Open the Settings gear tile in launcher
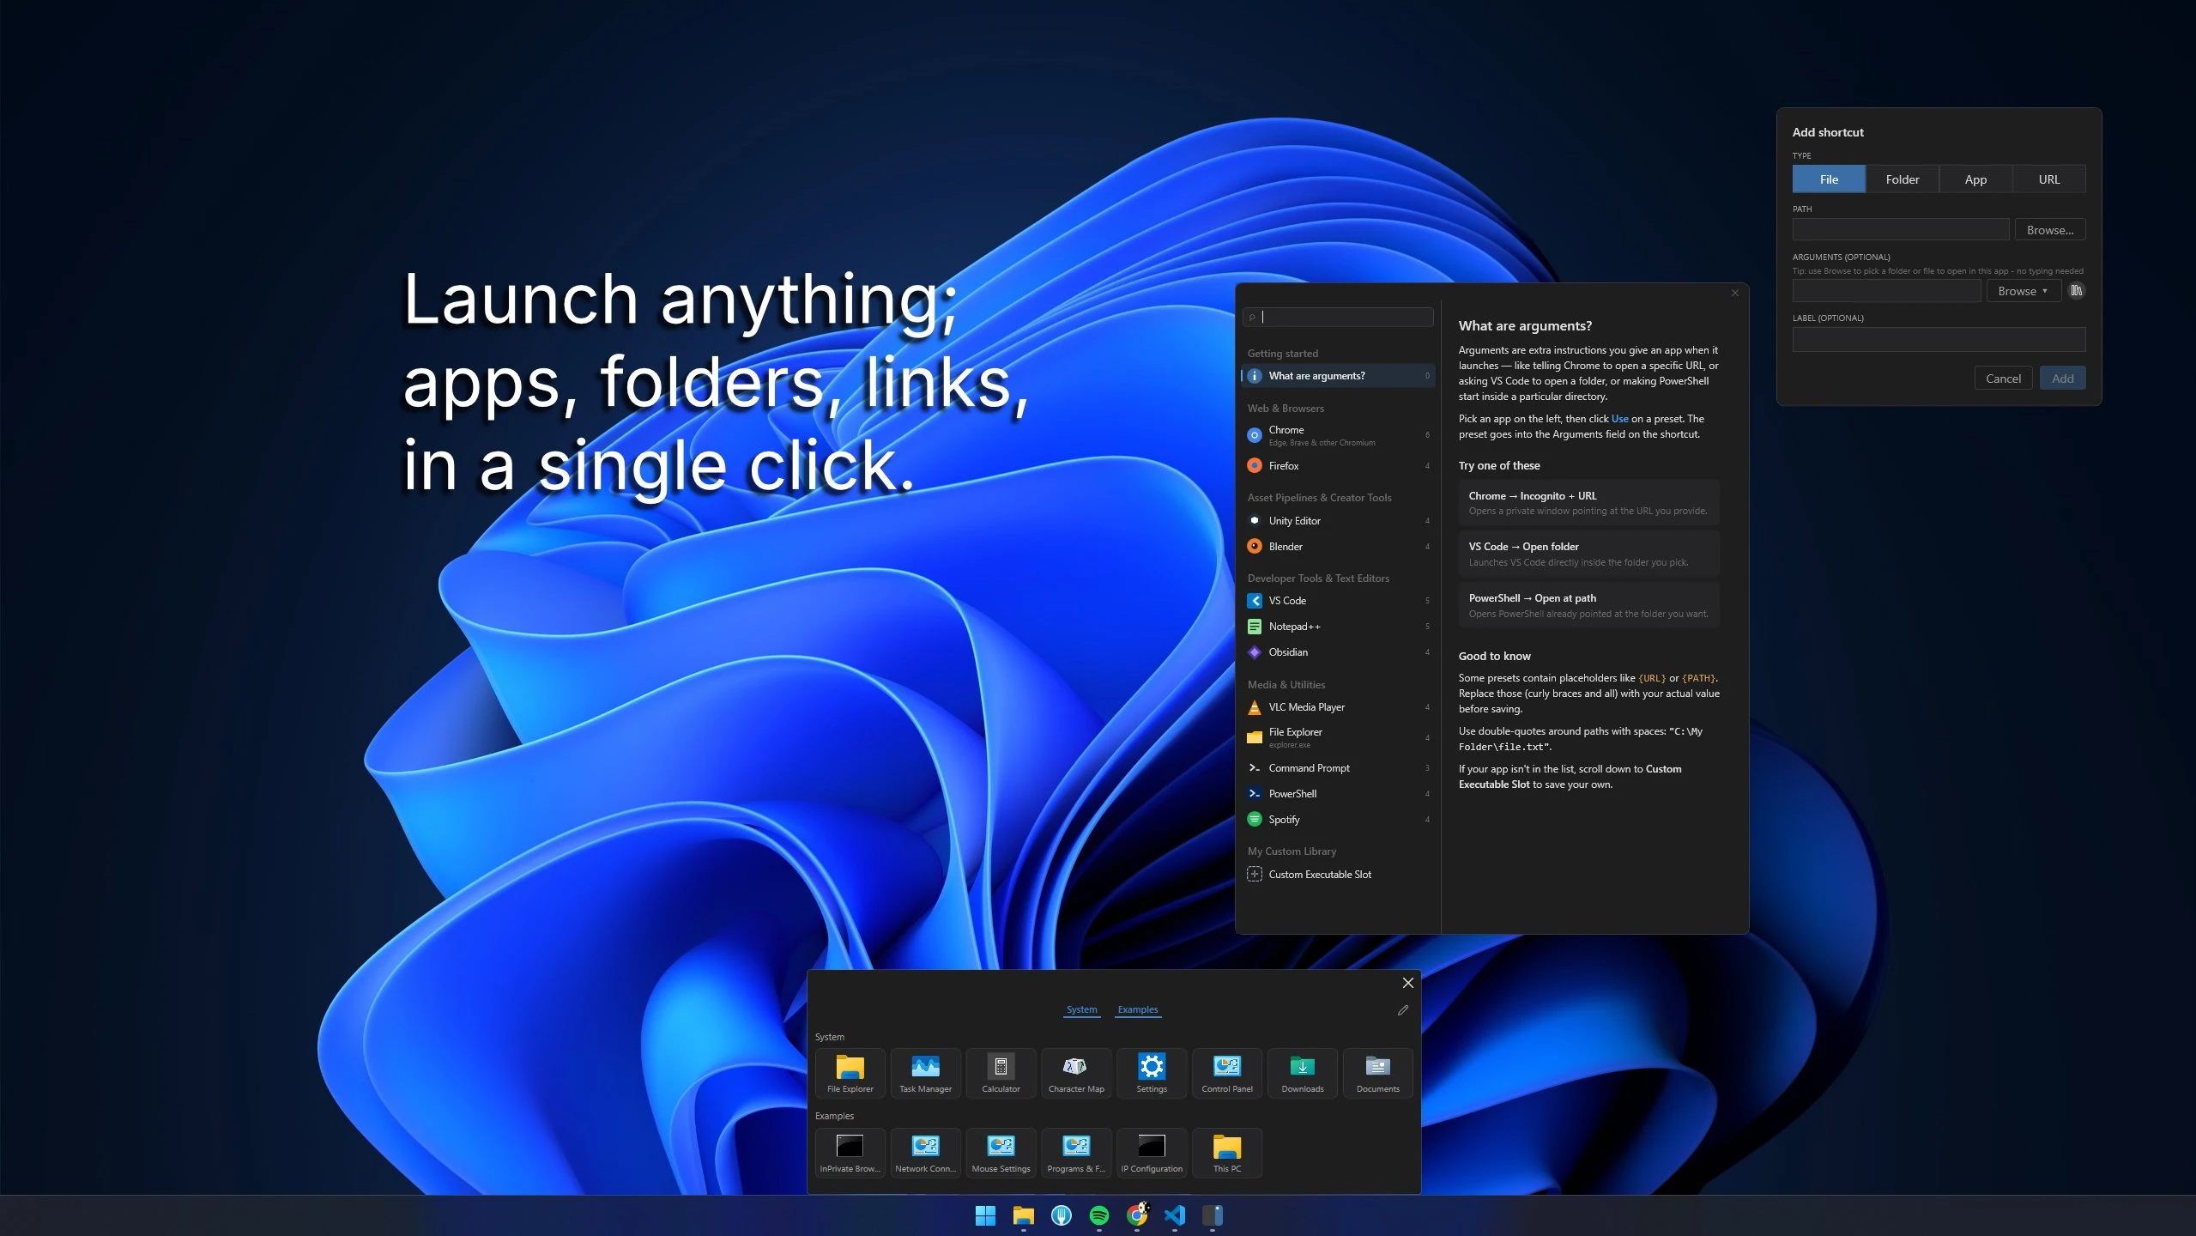This screenshot has width=2196, height=1236. [x=1152, y=1073]
